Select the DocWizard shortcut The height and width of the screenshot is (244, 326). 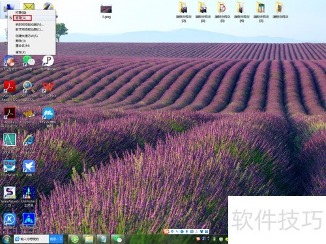point(9,169)
